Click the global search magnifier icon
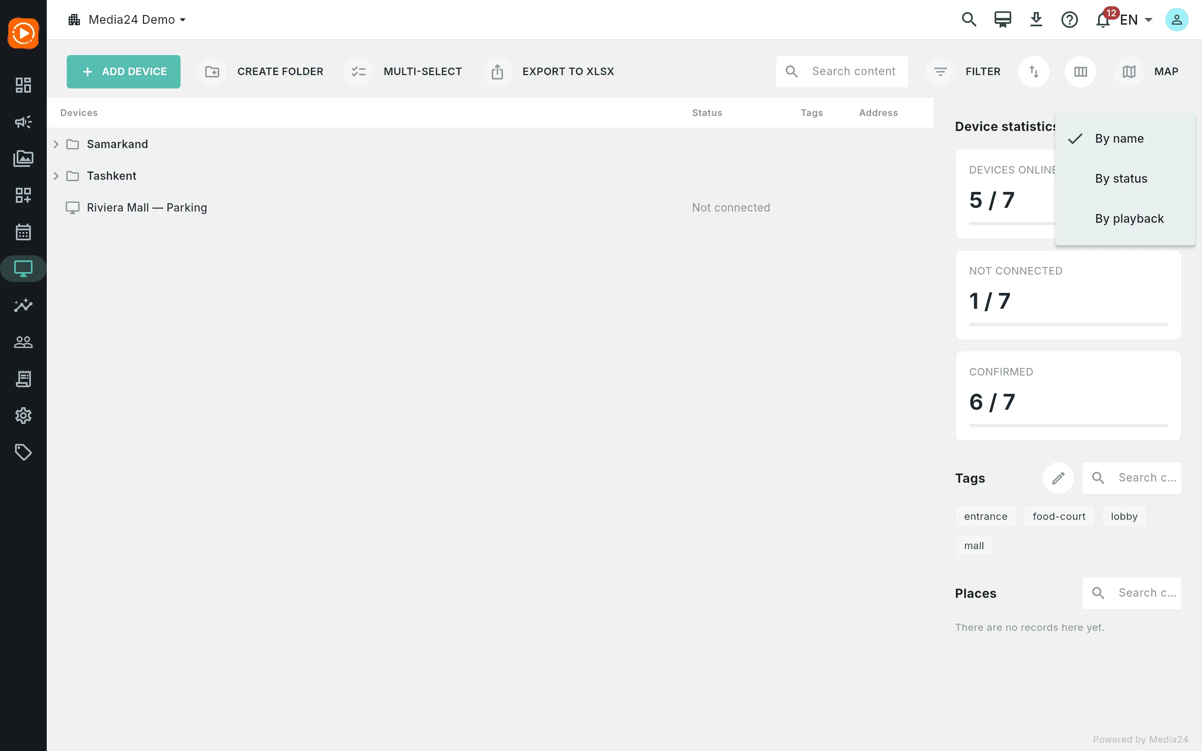 pos(969,20)
